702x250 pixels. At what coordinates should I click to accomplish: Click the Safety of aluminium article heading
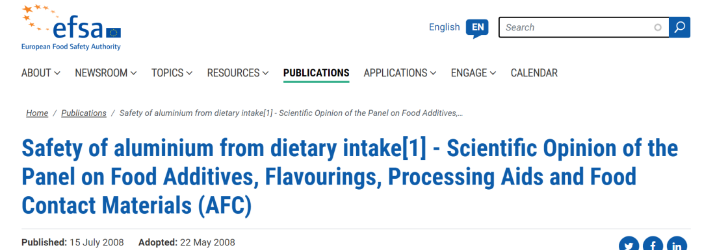350,177
